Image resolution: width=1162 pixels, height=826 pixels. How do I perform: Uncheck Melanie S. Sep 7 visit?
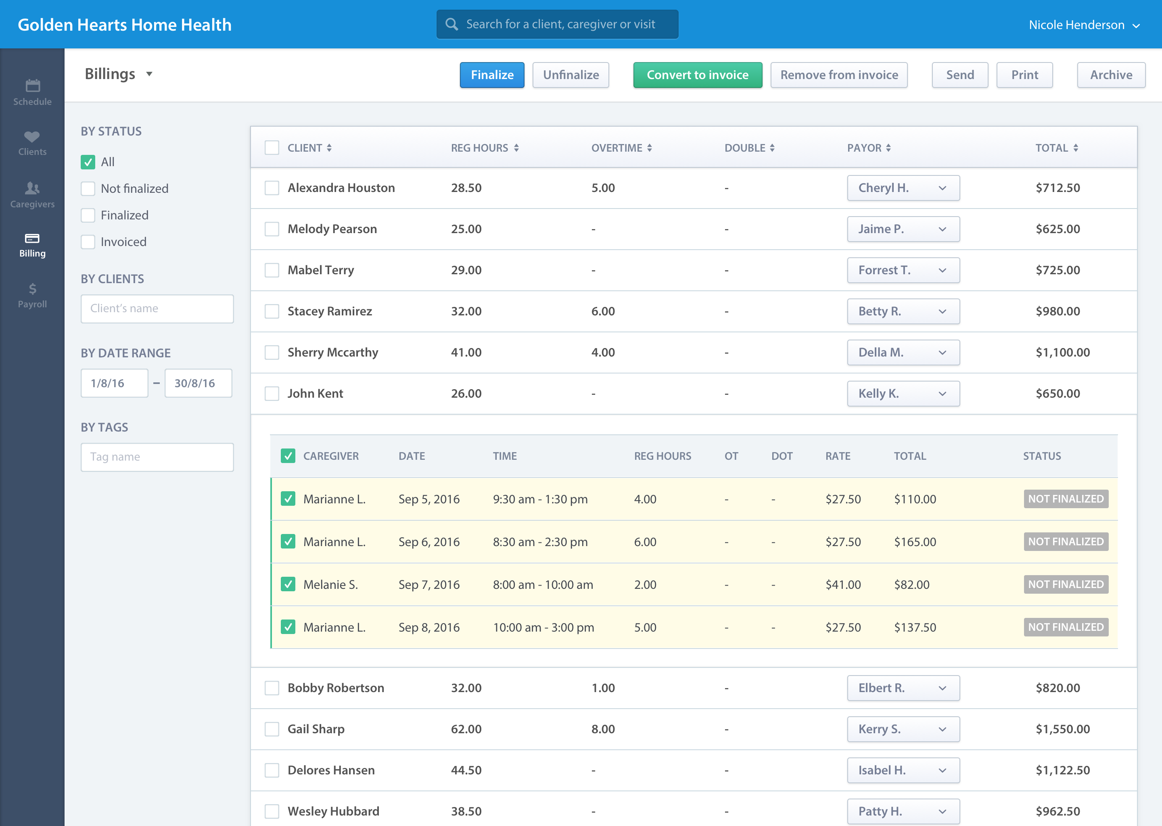(288, 584)
